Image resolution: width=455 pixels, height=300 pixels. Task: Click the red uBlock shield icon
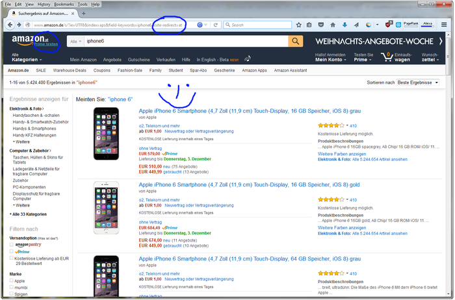[388, 25]
